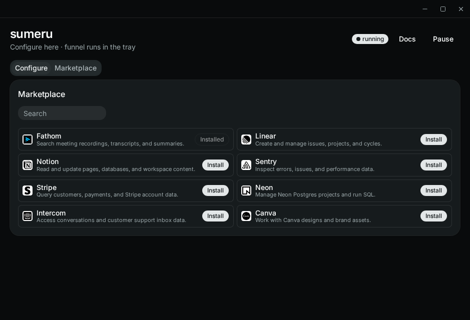
Task: Select the Stripe title text
Action: click(x=47, y=187)
